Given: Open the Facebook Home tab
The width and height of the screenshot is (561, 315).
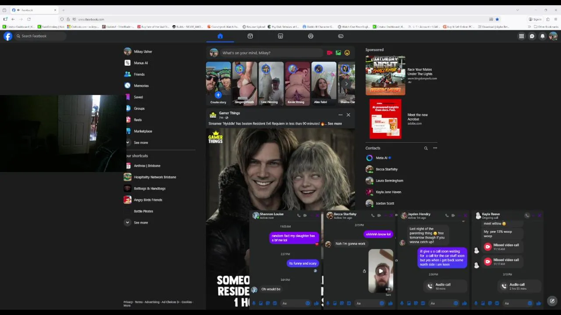Looking at the screenshot, I should click(220, 36).
